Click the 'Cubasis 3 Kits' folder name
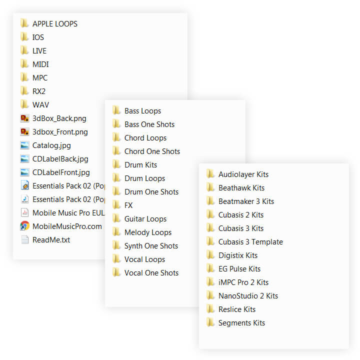360x360 pixels. tap(241, 228)
